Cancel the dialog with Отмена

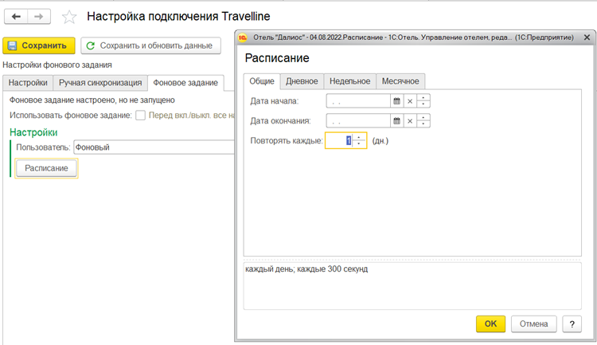(534, 323)
